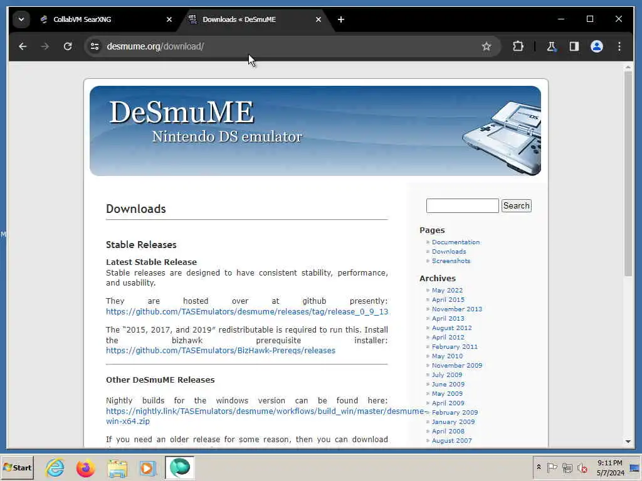642x481 pixels.
Task: Click the Show desktop button
Action: [x=634, y=467]
